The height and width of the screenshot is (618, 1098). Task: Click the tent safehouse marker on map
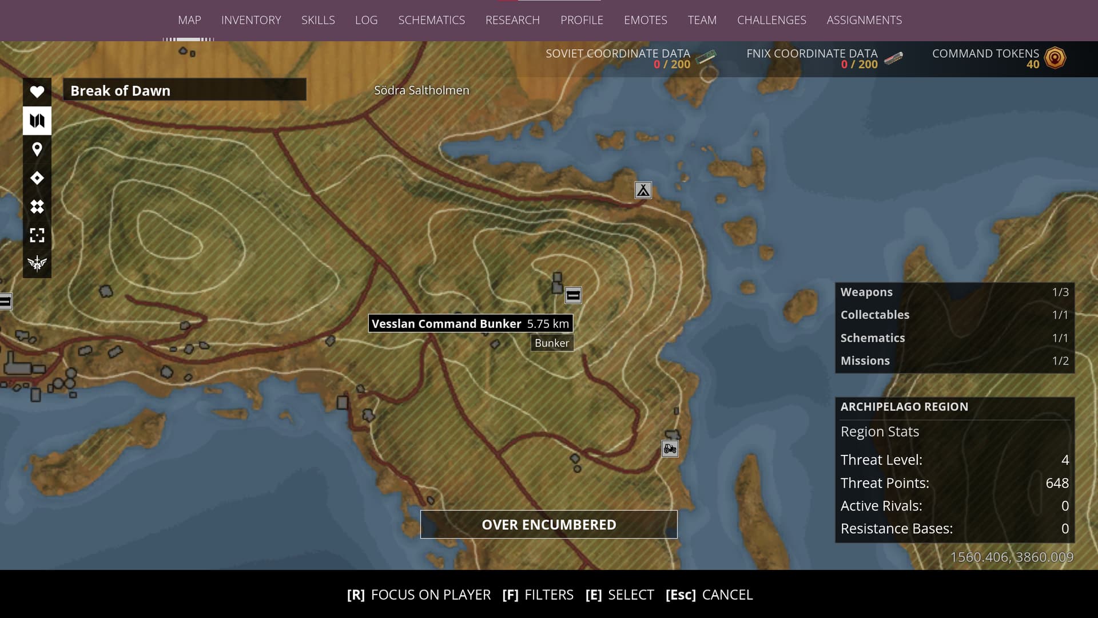coord(643,190)
